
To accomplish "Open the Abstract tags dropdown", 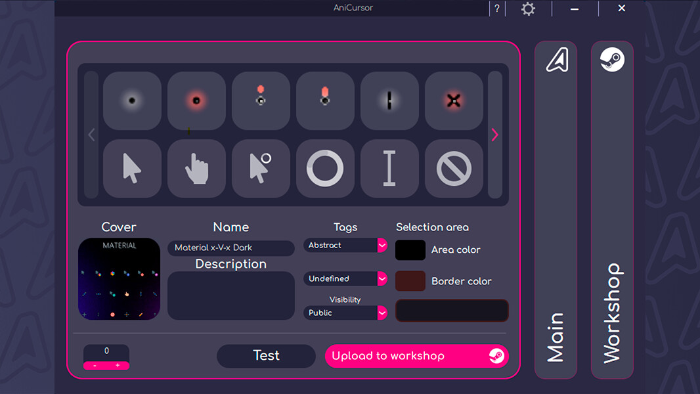I will click(x=345, y=245).
